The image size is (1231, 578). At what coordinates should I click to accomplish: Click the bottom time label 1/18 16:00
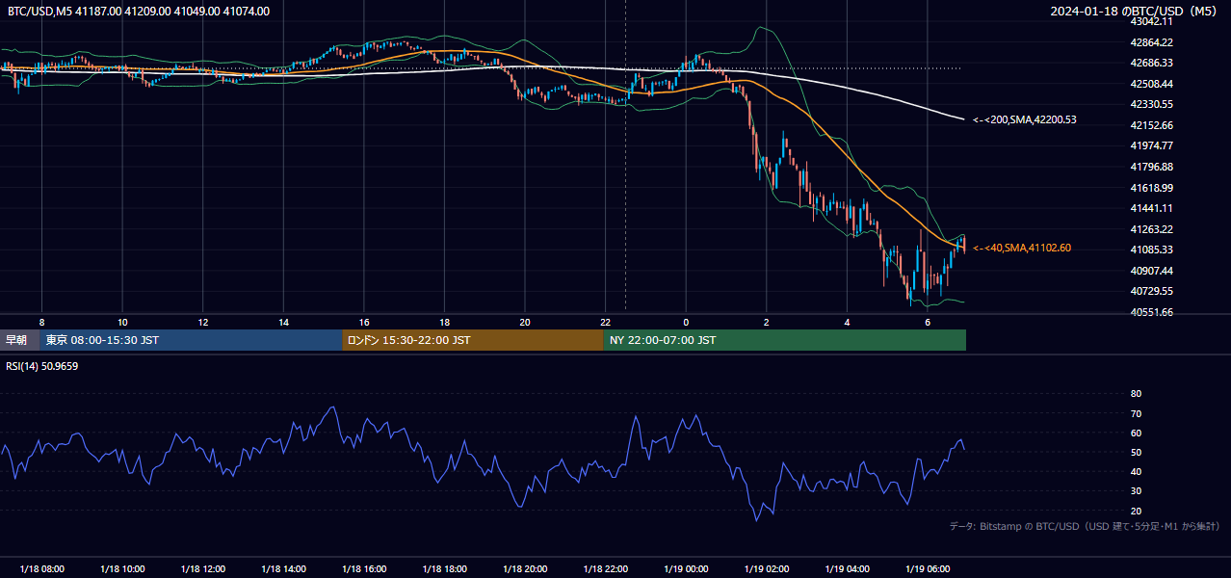pos(363,568)
